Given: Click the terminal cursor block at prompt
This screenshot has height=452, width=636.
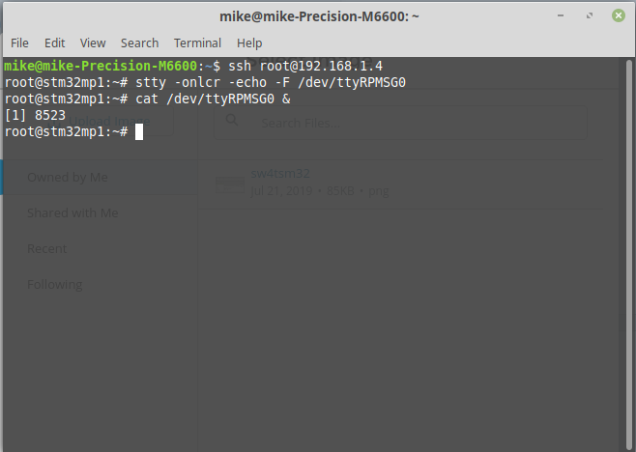Looking at the screenshot, I should (139, 131).
